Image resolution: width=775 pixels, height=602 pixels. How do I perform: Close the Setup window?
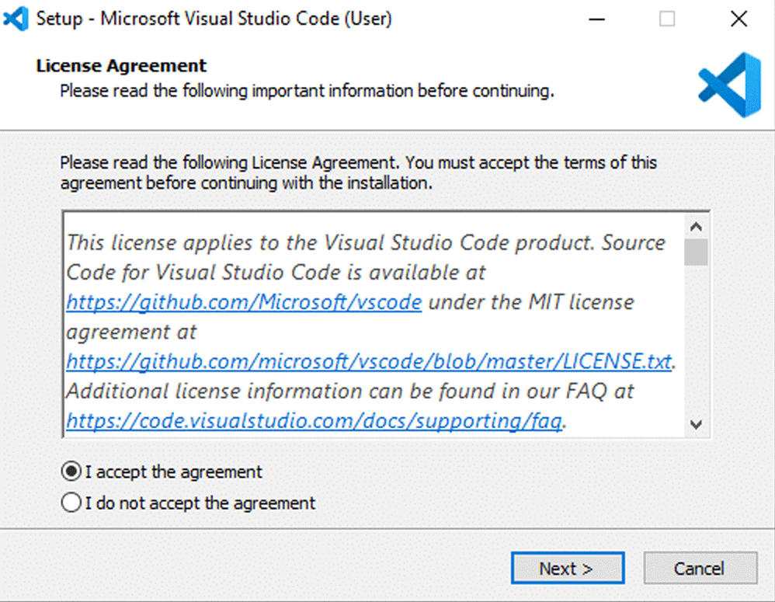[739, 19]
